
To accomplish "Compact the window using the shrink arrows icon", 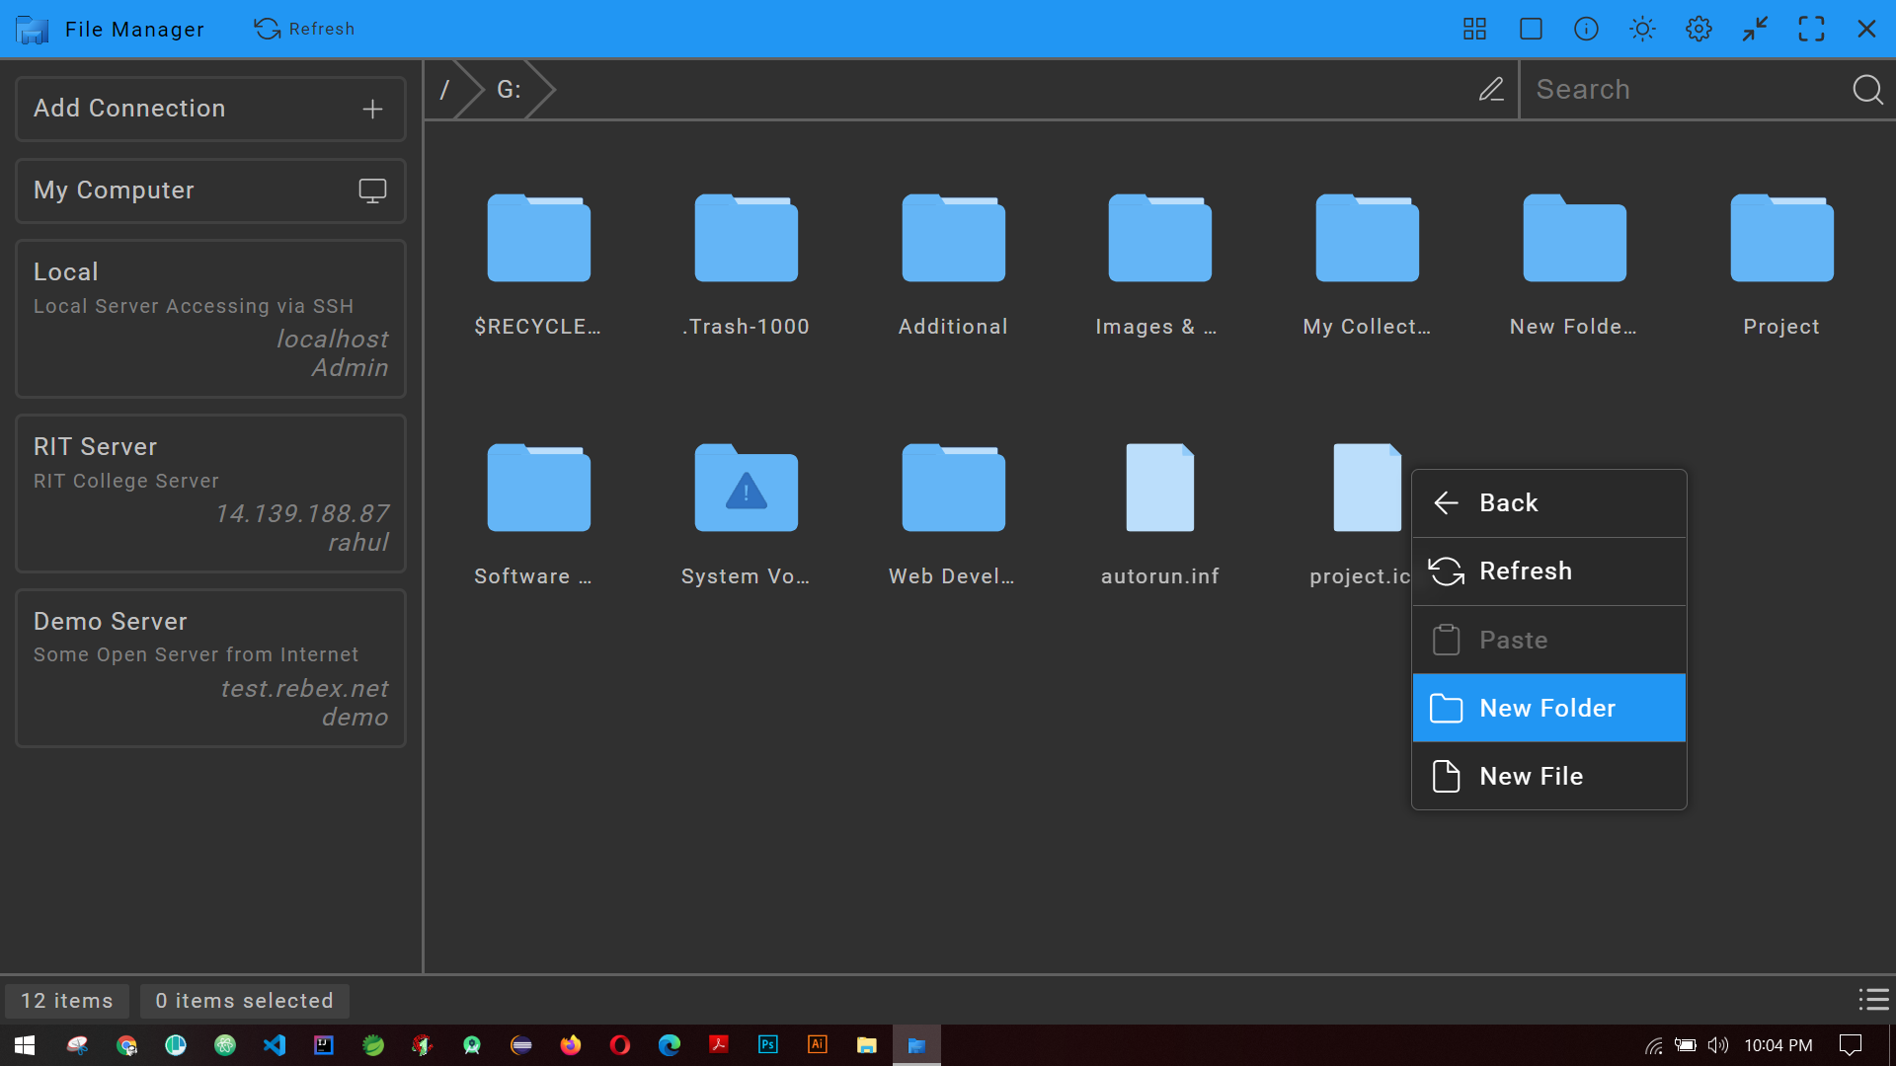I will [1755, 29].
